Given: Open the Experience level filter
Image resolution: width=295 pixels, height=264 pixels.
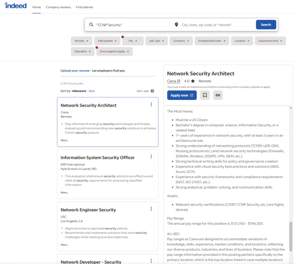Looking at the screenshot, I should (x=270, y=41).
